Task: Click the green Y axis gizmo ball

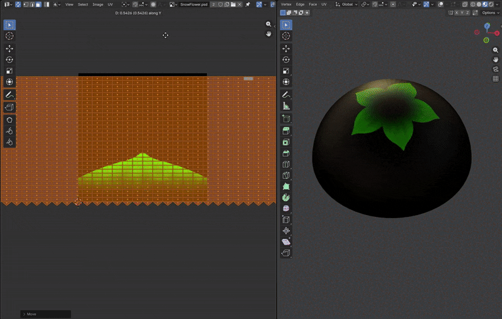Action: pyautogui.click(x=486, y=40)
